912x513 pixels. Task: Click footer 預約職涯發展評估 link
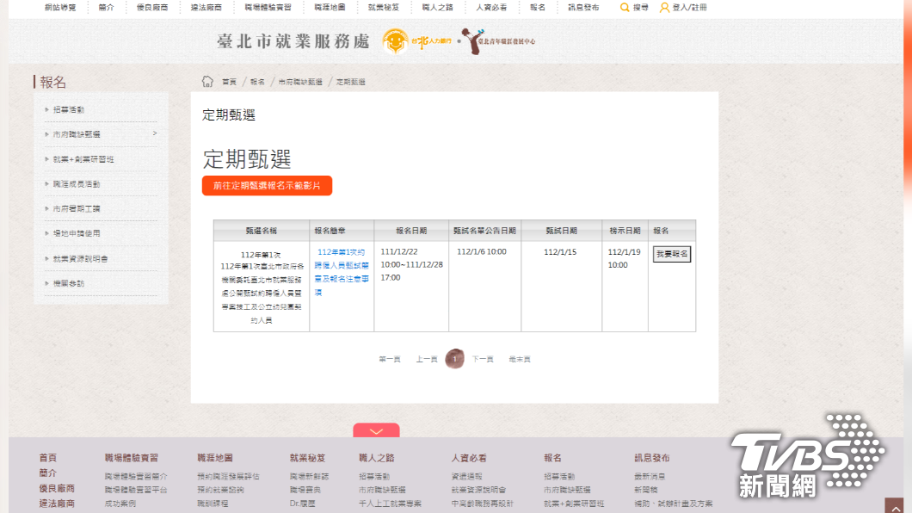pos(228,476)
